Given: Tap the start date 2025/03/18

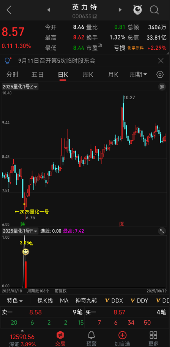Looking at the screenshot, I should 12,291.
